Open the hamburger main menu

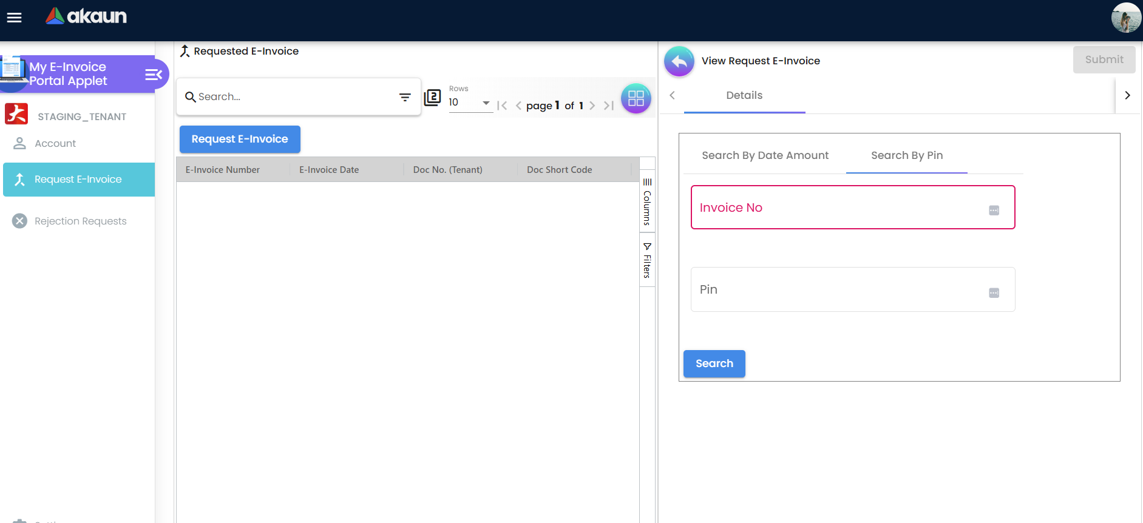tap(14, 18)
